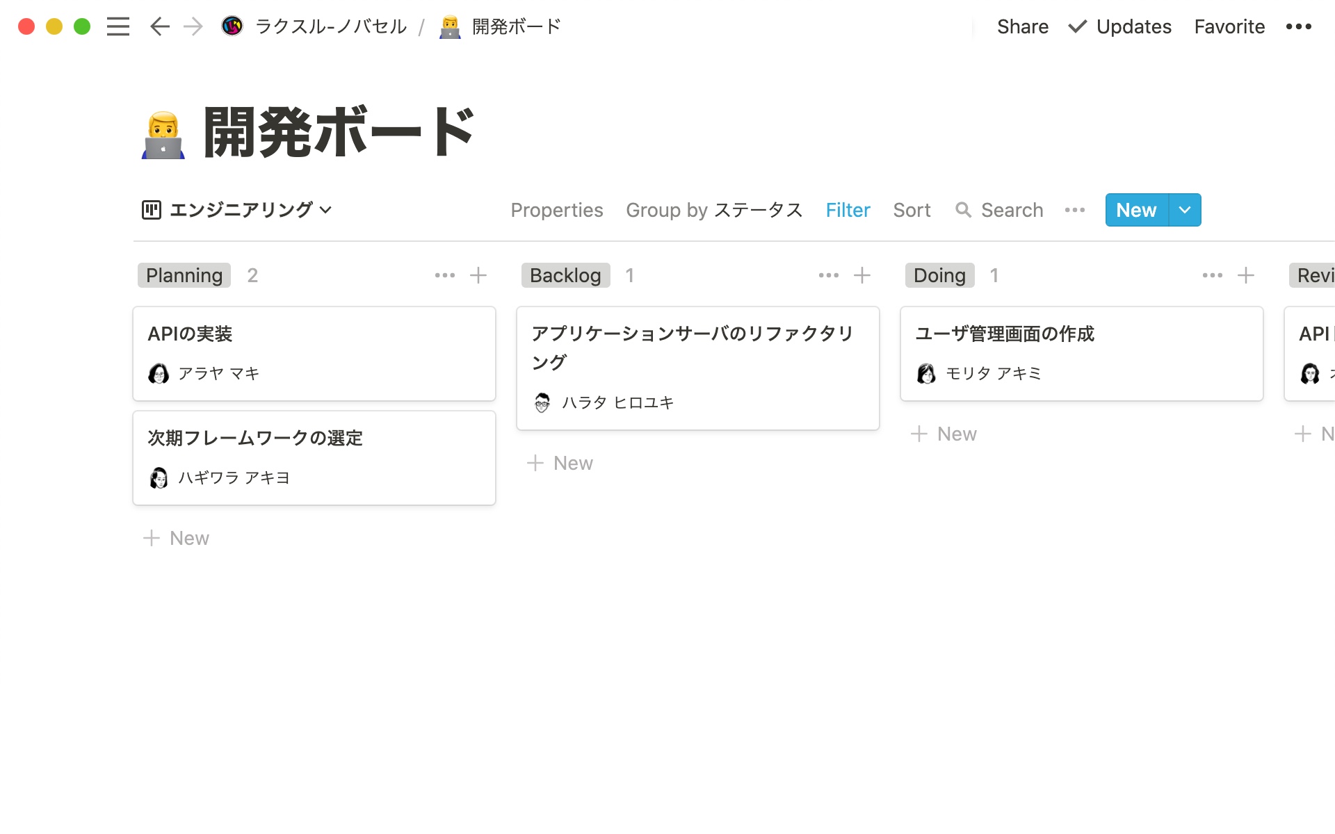Screen dimensions: 1335x834
Task: Click the blue New button
Action: pyautogui.click(x=1136, y=210)
